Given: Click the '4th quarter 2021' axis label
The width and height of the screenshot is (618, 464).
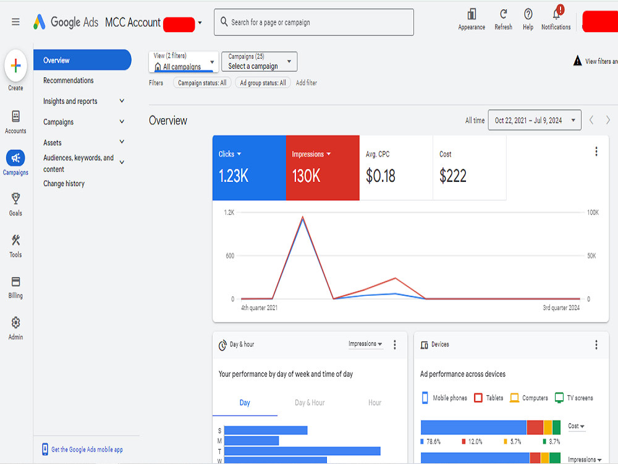Looking at the screenshot, I should click(259, 307).
